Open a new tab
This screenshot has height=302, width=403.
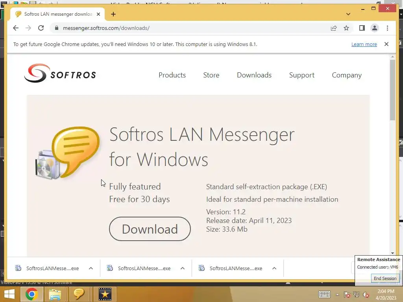[x=113, y=14]
